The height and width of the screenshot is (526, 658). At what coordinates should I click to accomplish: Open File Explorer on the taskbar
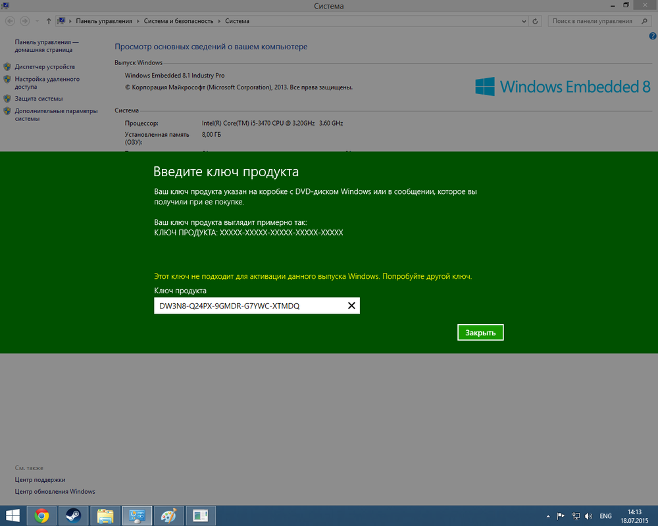[105, 515]
